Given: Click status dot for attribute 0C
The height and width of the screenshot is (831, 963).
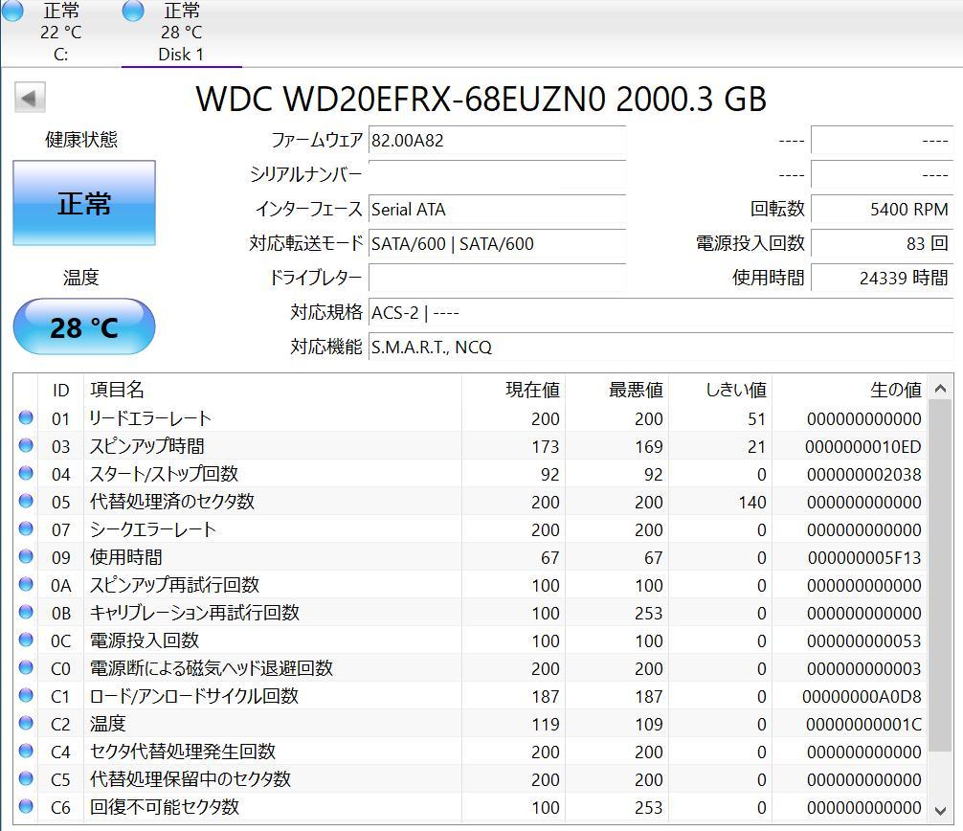Looking at the screenshot, I should (x=26, y=640).
